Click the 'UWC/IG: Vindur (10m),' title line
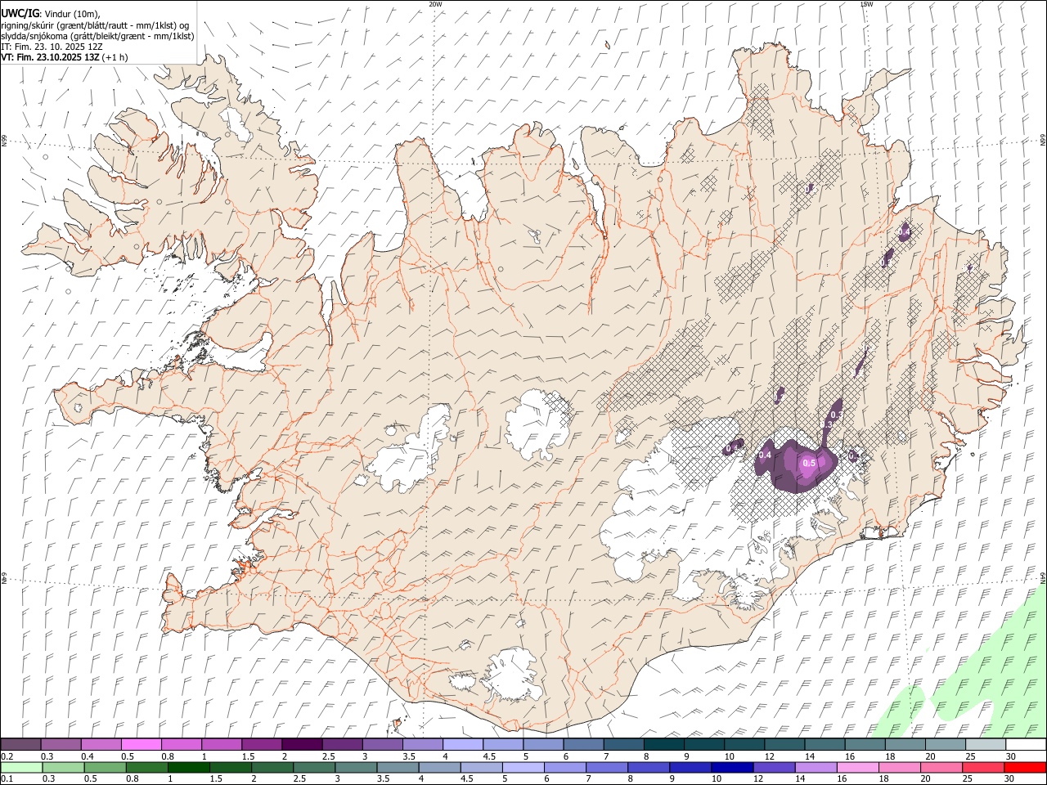This screenshot has width=1047, height=785. pos(51,13)
